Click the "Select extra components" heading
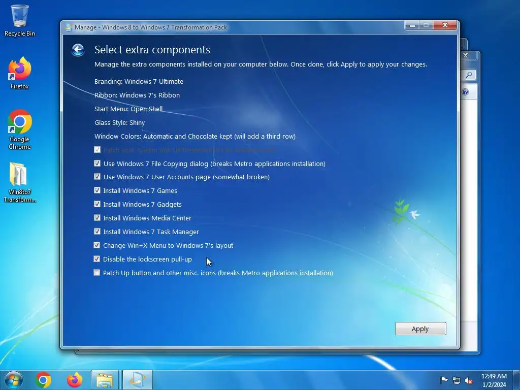 152,50
